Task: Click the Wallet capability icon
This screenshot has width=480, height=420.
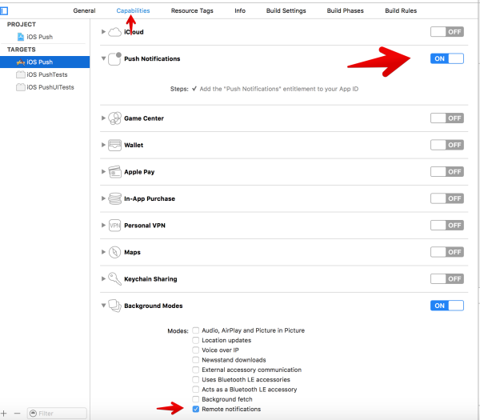Action: coord(114,146)
